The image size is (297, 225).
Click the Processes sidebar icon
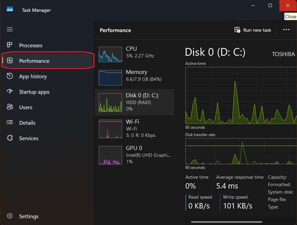click(x=10, y=45)
